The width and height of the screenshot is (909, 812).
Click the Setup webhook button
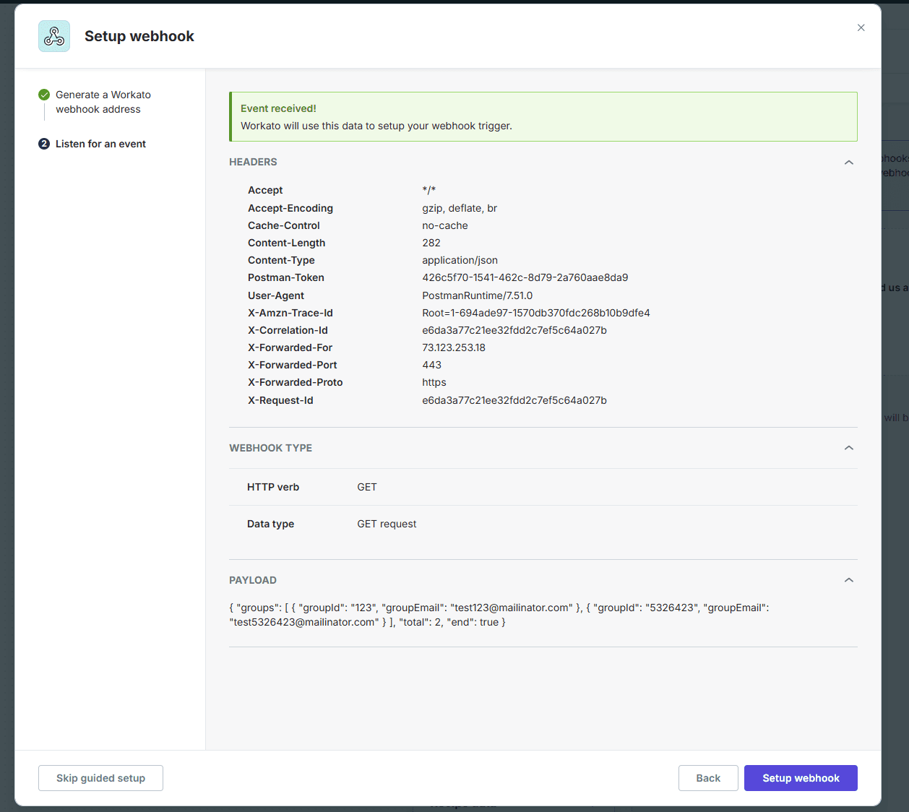coord(801,778)
